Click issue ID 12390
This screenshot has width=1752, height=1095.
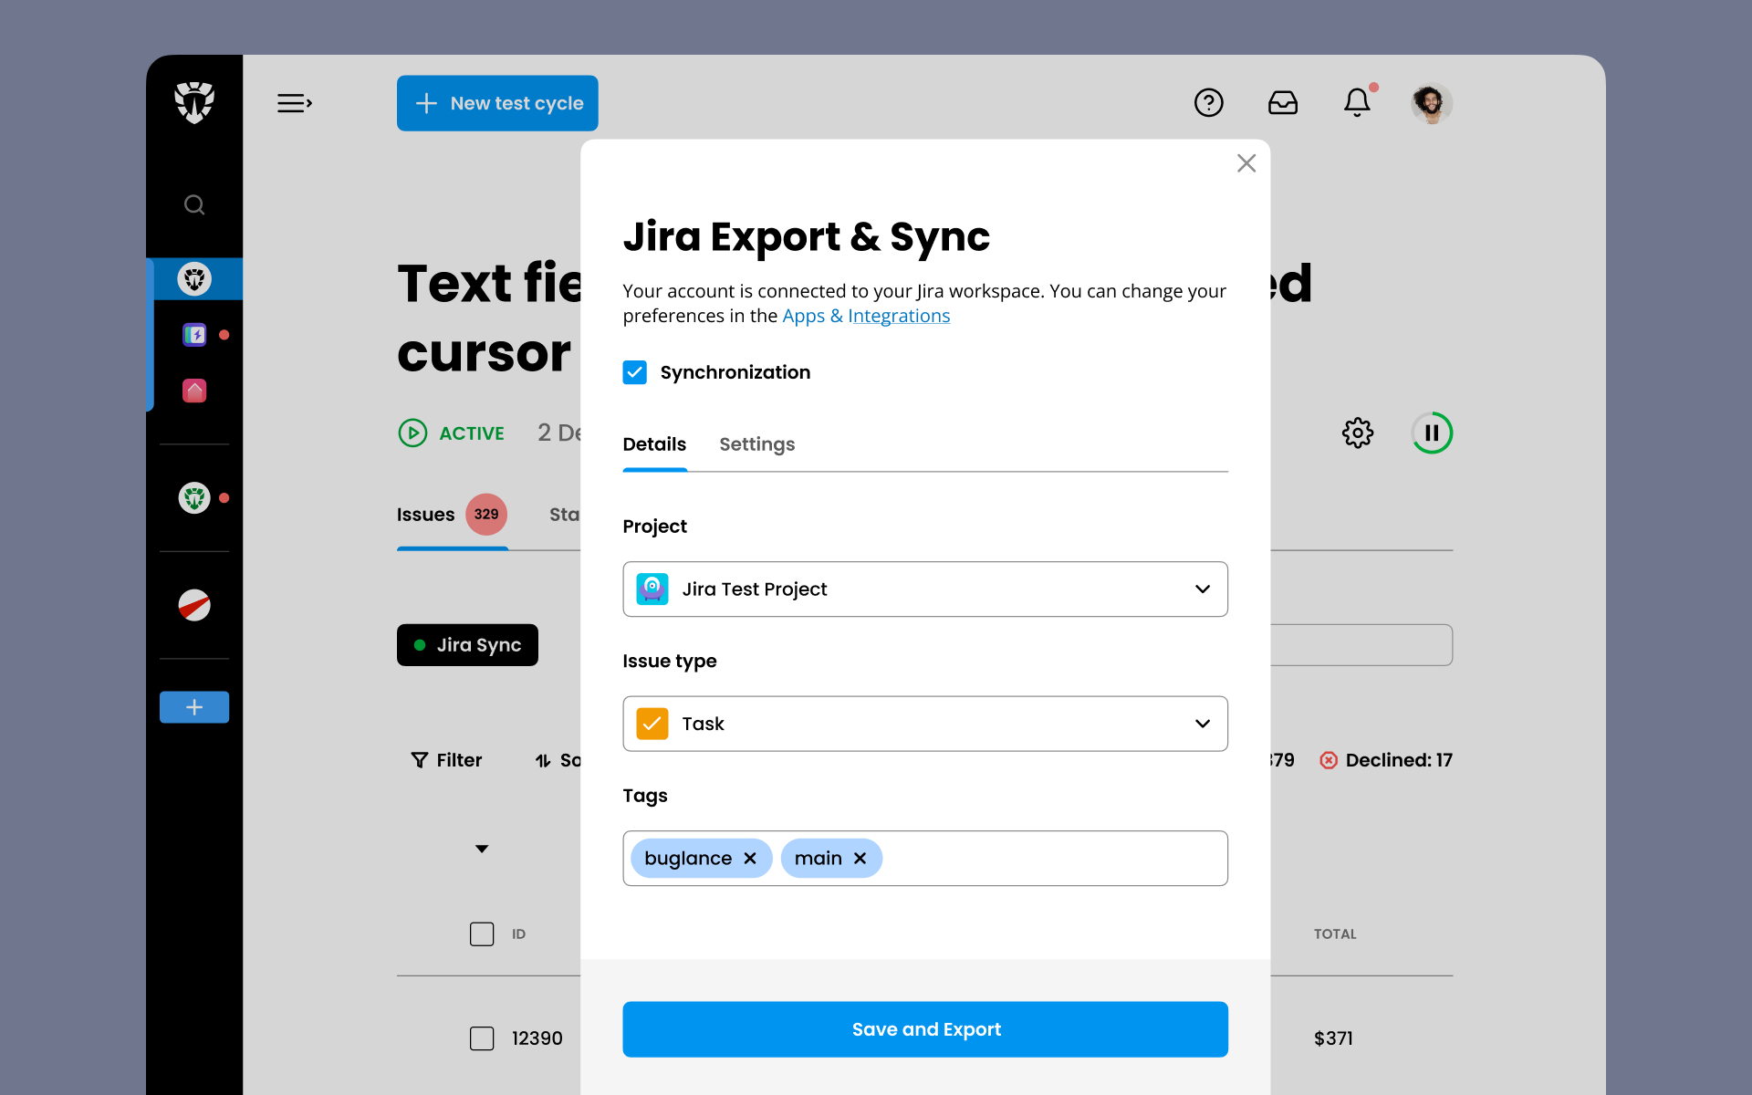pyautogui.click(x=537, y=1038)
